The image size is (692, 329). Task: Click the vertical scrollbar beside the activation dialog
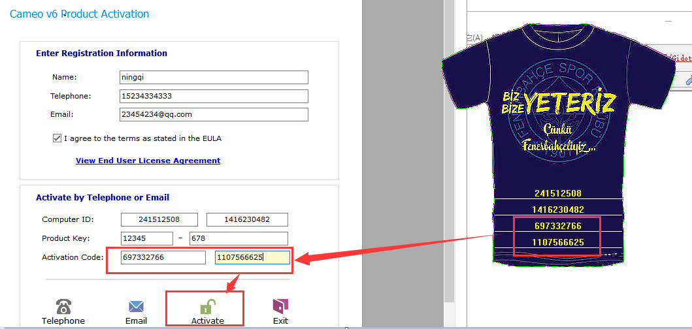pos(448,150)
